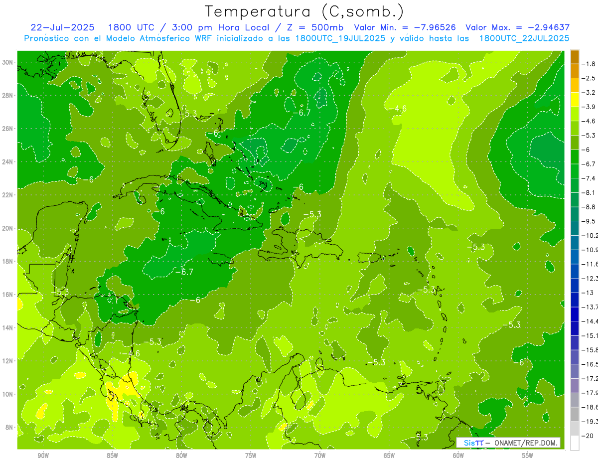Click the '-6.7' contour label south of Cuba

(184, 272)
